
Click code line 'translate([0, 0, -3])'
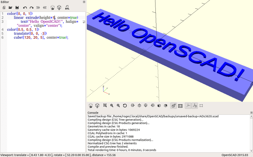coord(30,33)
